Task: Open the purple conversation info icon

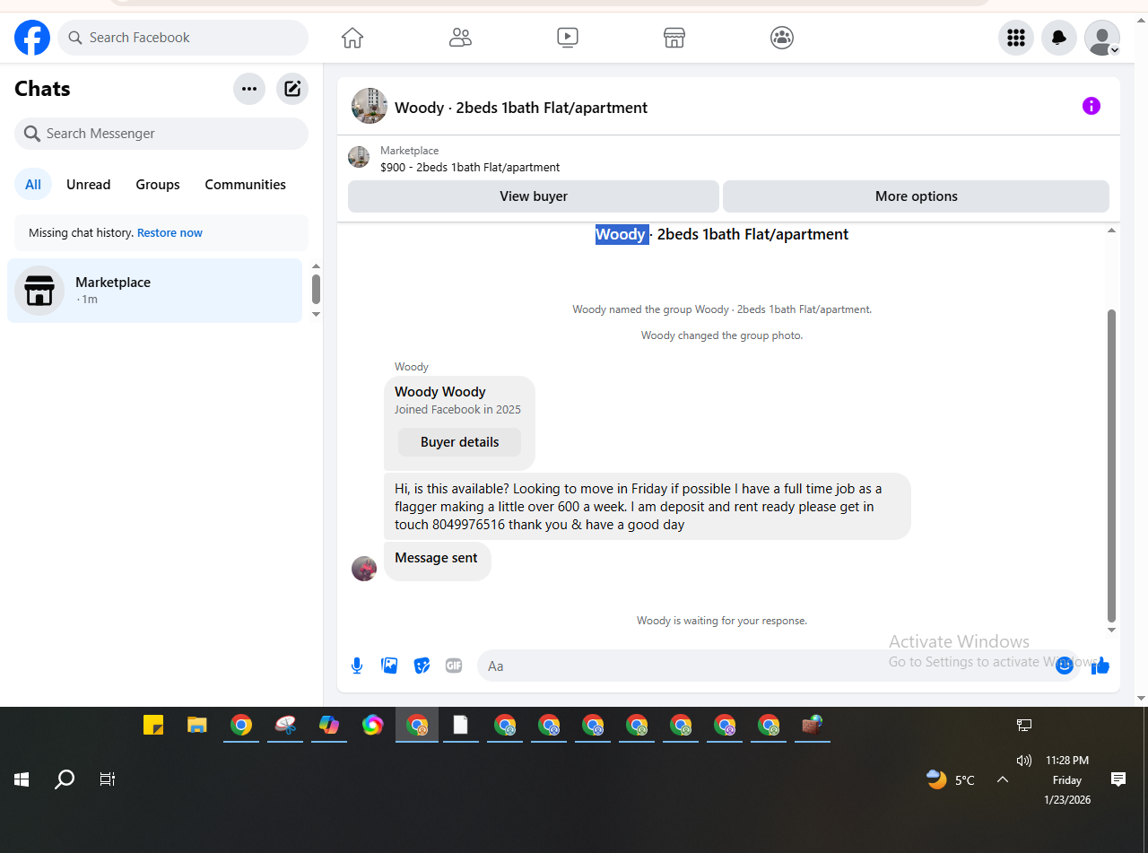Action: click(x=1091, y=106)
